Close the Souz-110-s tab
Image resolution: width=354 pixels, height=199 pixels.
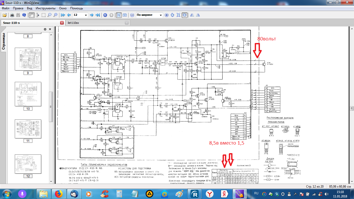pos(62,23)
